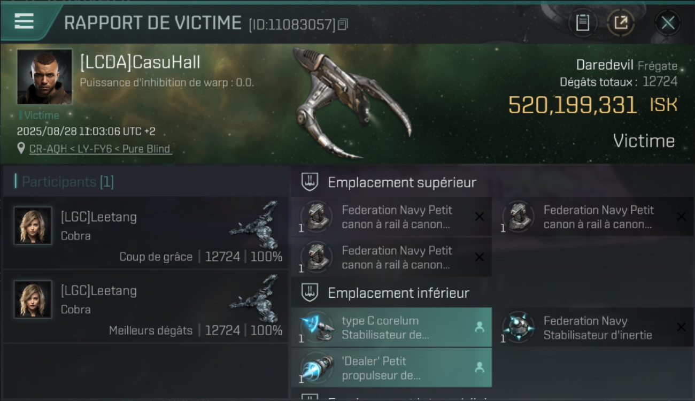Click the Emplacement supérieur shield icon
The height and width of the screenshot is (401, 695).
coord(310,182)
